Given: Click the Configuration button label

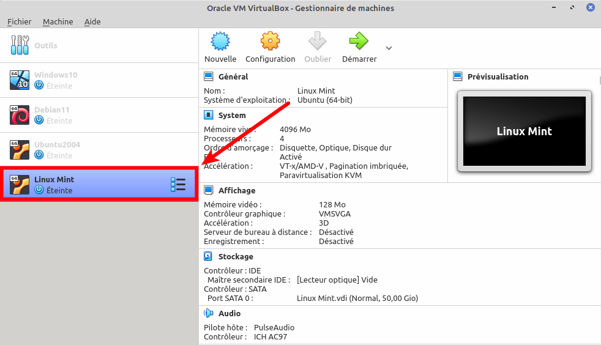Looking at the screenshot, I should [271, 59].
